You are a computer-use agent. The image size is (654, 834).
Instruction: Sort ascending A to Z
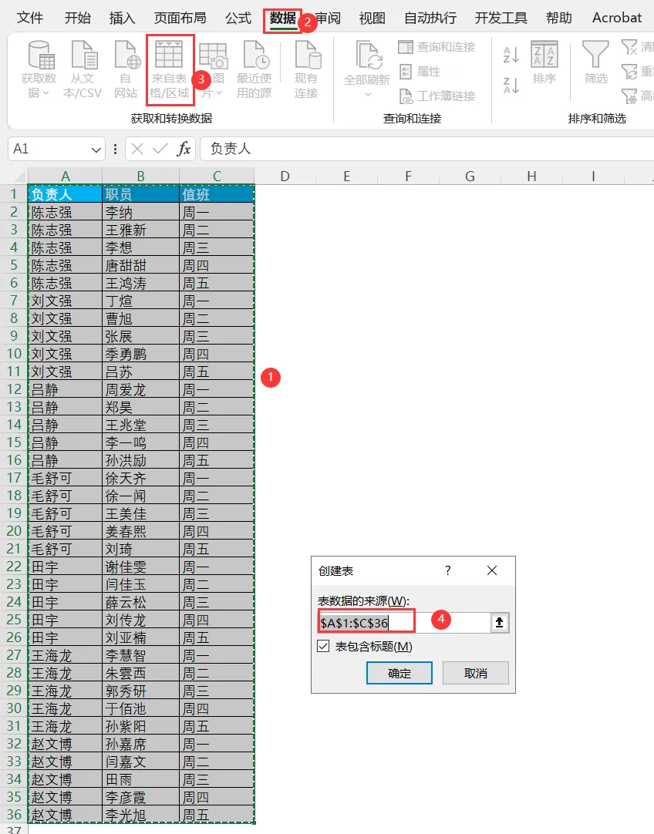[511, 54]
